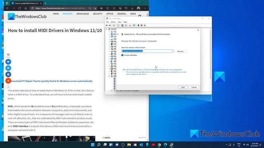Open taskbar Search magnifier
The height and width of the screenshot is (148, 264).
coord(99,145)
